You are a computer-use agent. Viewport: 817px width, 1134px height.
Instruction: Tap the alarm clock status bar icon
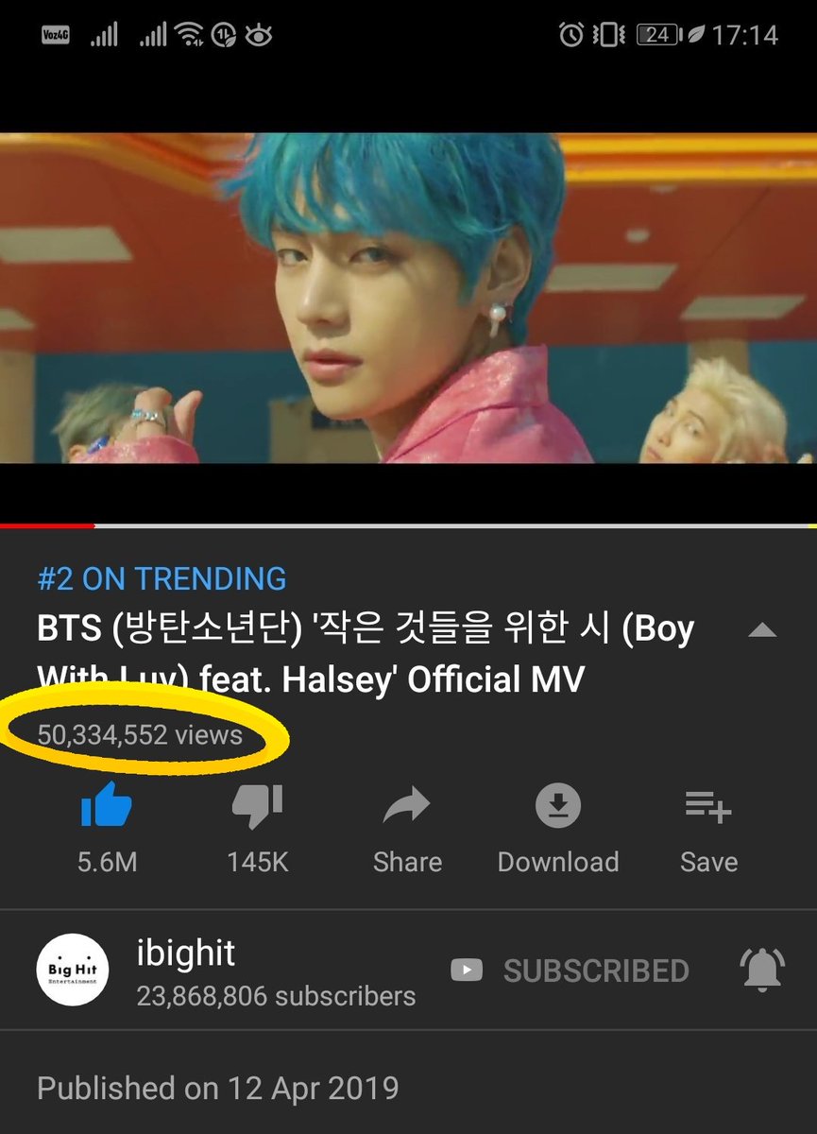click(x=570, y=36)
